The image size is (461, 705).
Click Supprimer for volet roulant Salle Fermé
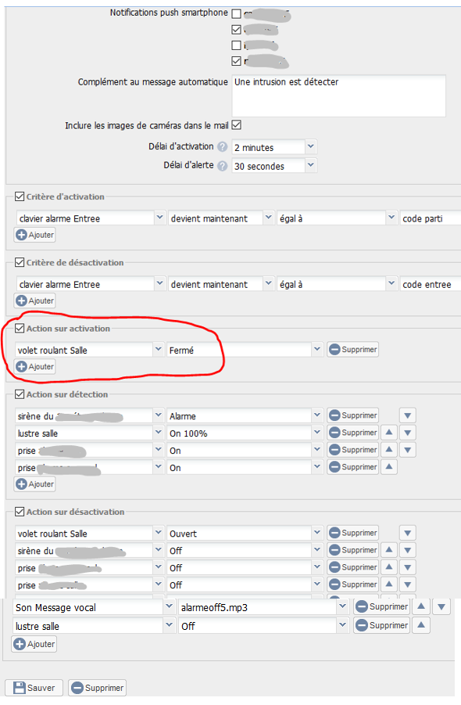click(353, 349)
